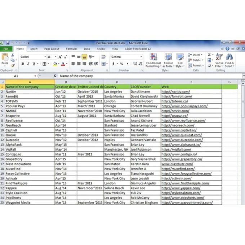
Task: Click the Paste clipboard icon
Action: 5,57
